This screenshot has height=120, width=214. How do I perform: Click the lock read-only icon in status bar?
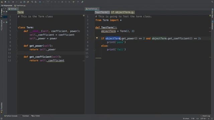click(x=209, y=119)
